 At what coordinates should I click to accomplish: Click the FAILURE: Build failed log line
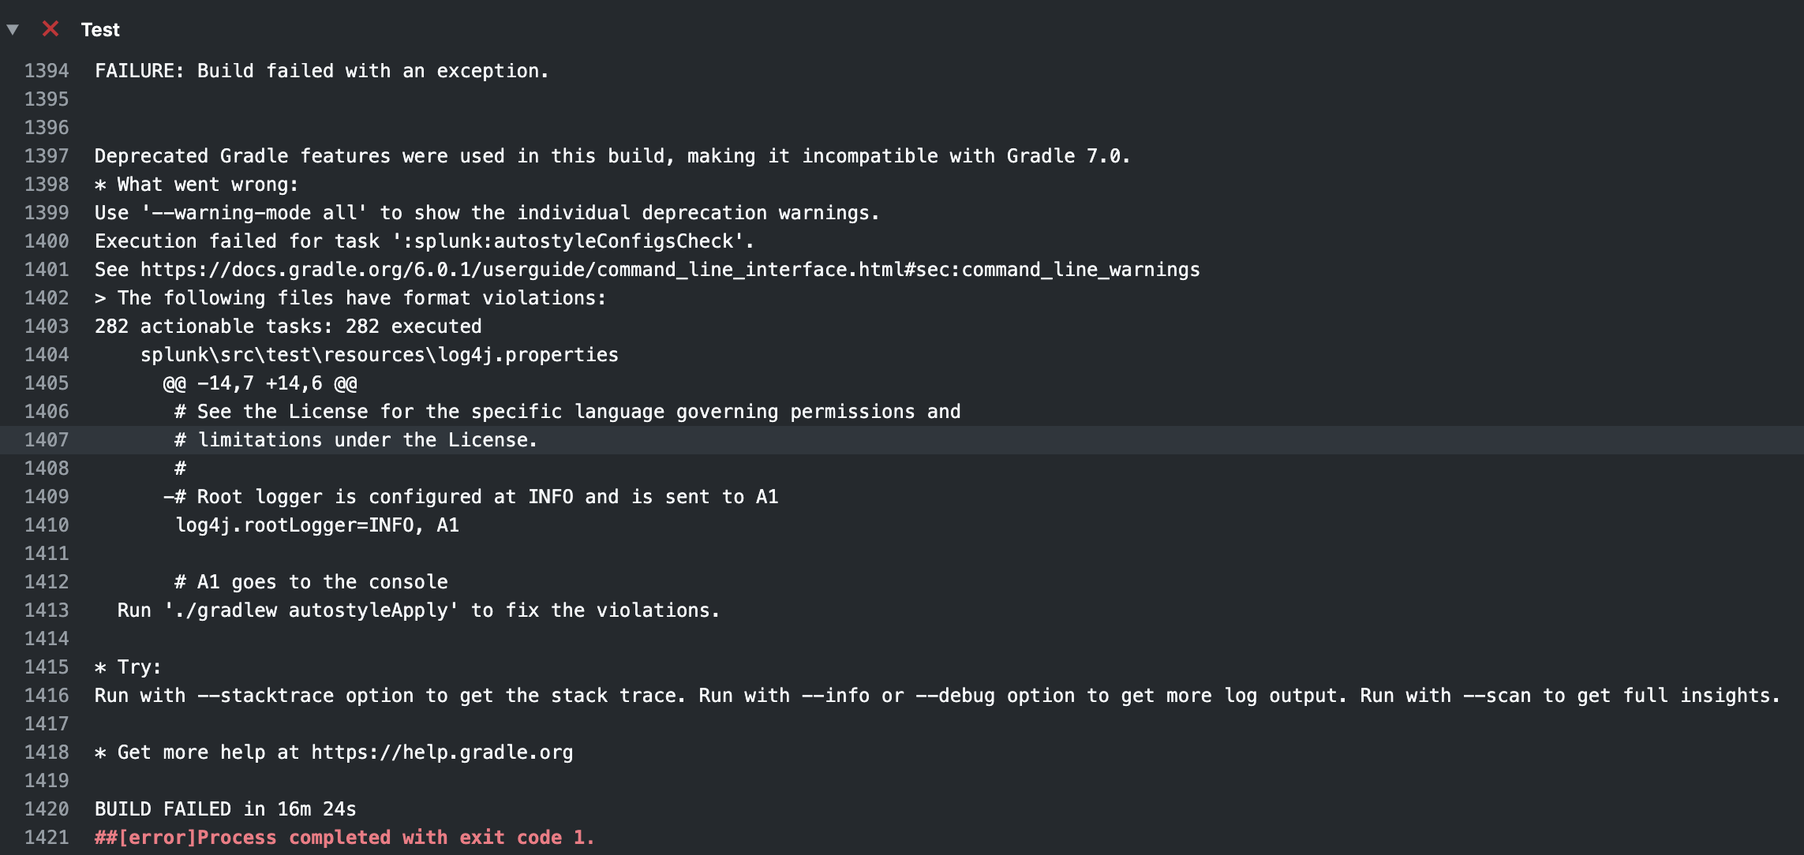(322, 71)
